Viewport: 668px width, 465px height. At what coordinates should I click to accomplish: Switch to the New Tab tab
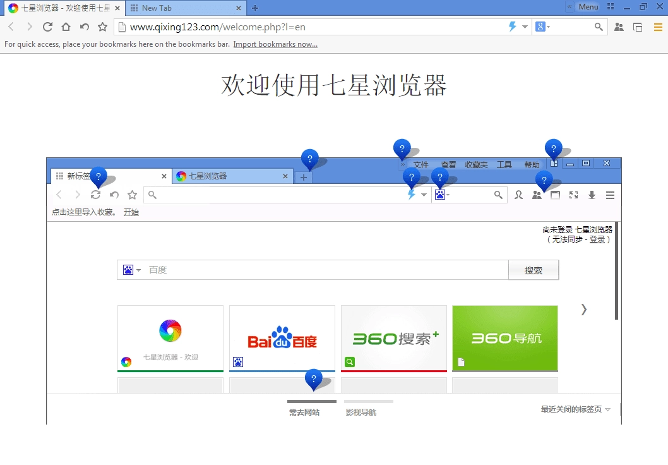(186, 8)
